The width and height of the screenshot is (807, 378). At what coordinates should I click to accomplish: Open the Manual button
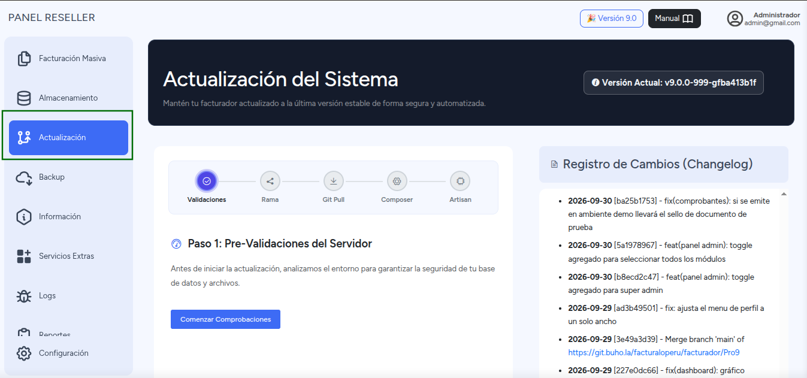[675, 19]
